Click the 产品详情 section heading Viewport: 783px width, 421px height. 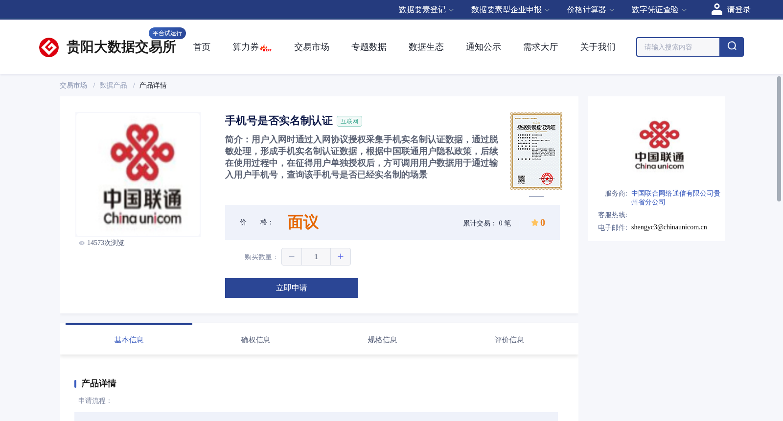click(x=98, y=383)
